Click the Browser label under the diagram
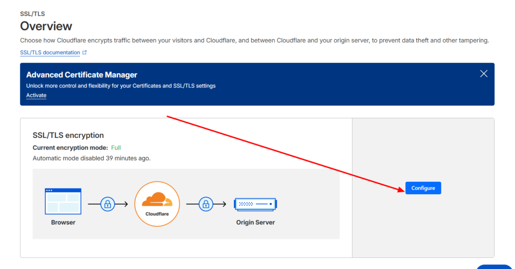 point(63,222)
